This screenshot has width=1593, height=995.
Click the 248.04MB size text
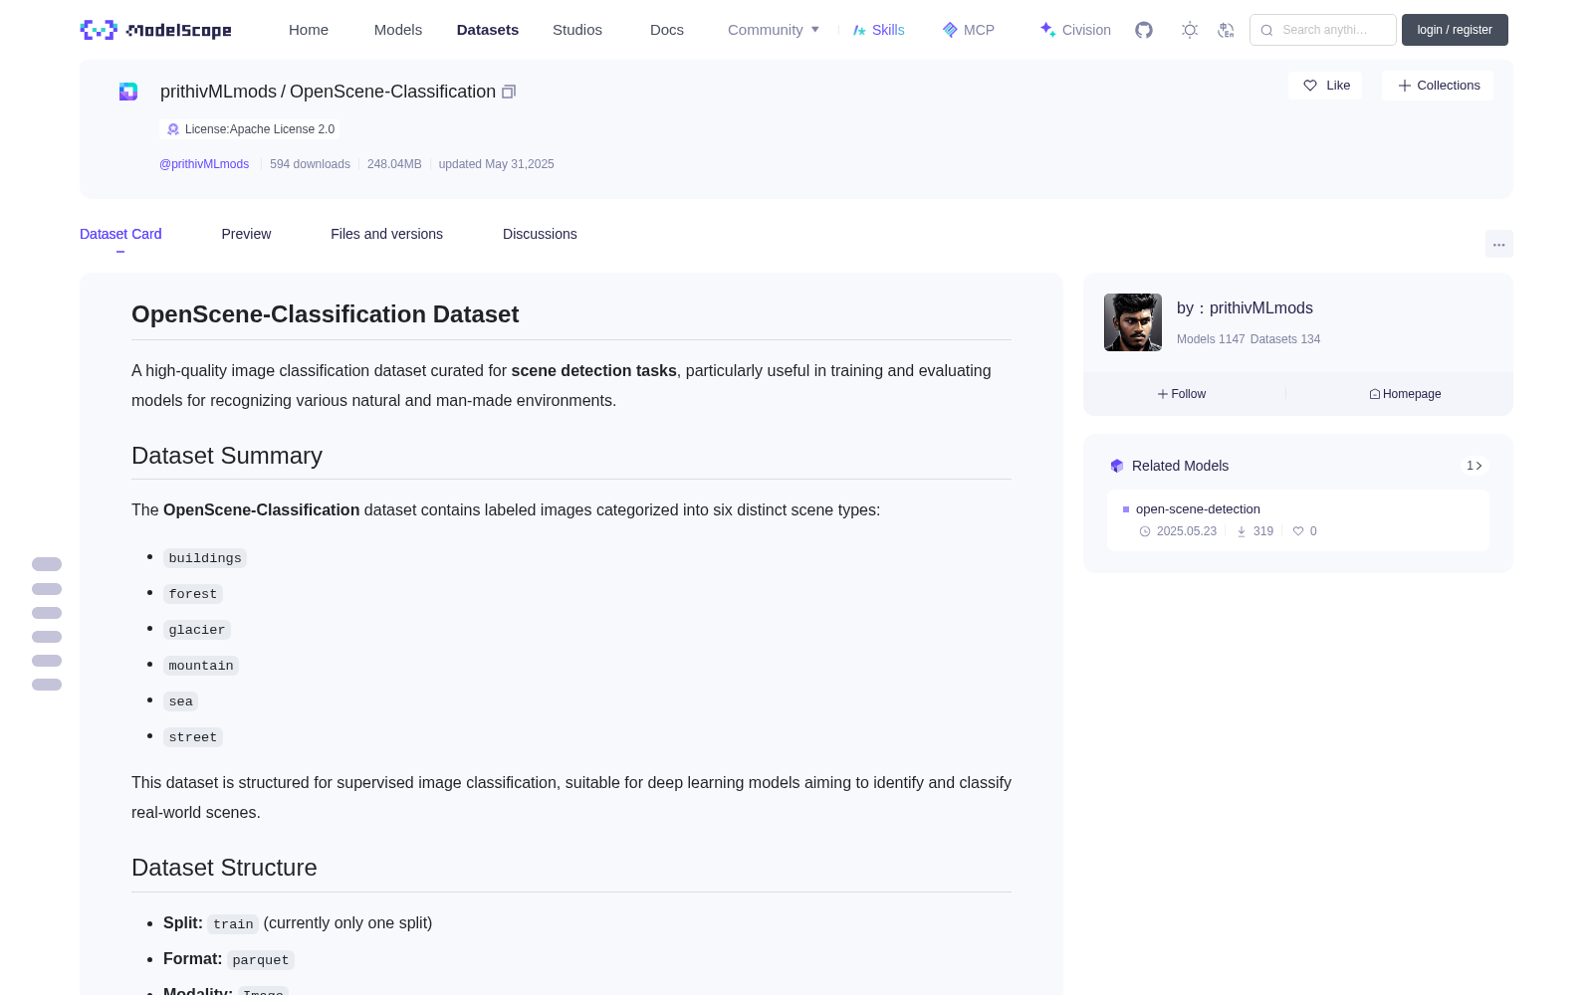coord(394,164)
